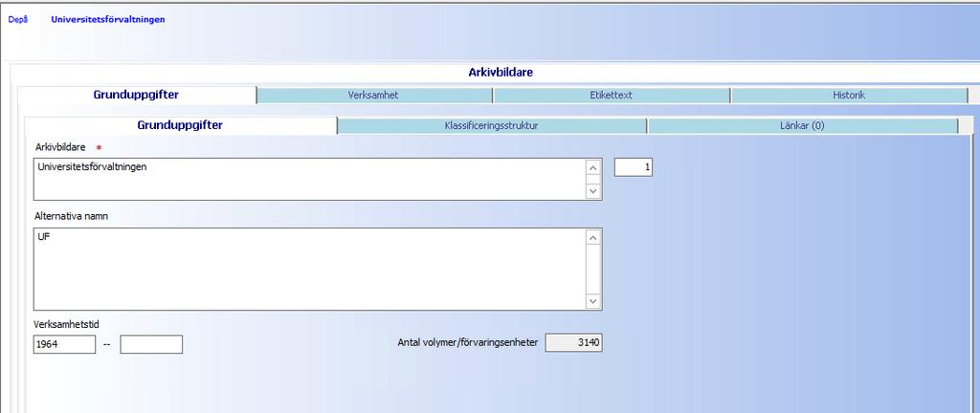Select the top-level Grunduppgifter tab
This screenshot has height=413, width=980.
[136, 96]
